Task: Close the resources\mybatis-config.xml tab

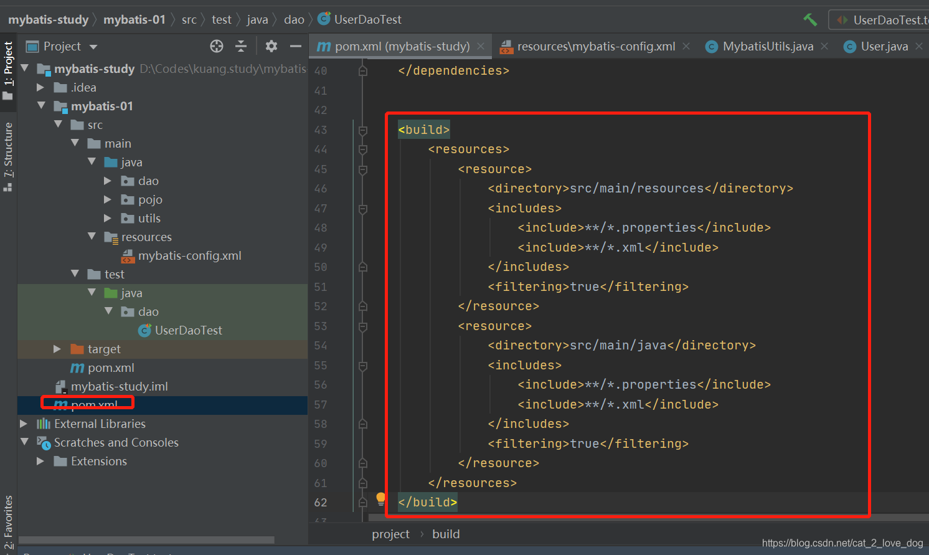Action: (686, 46)
